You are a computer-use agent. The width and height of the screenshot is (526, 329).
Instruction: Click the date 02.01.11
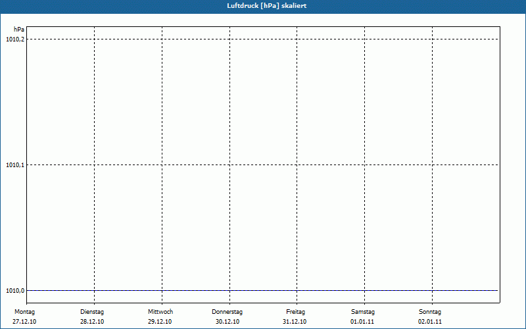pos(430,322)
